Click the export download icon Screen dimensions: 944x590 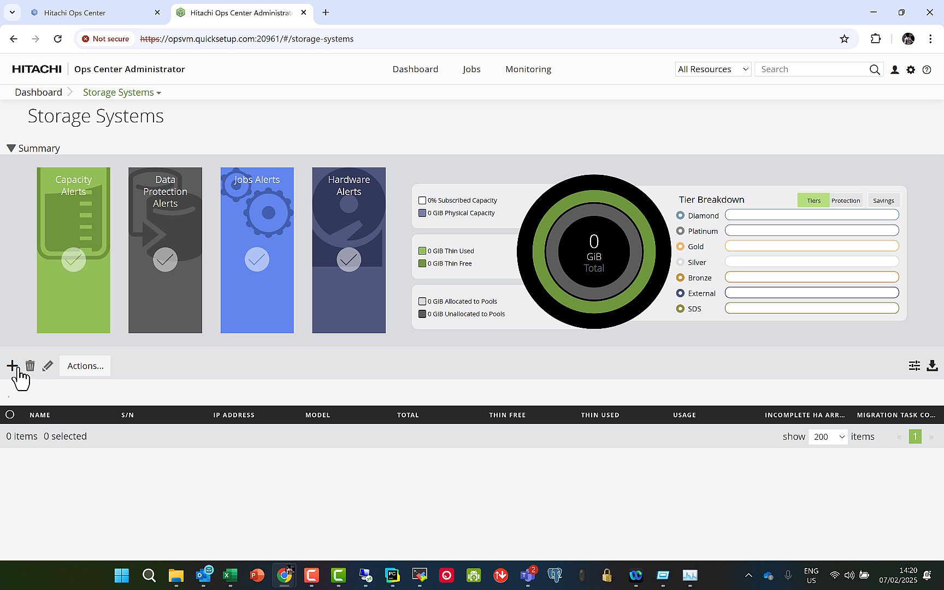[x=932, y=365]
